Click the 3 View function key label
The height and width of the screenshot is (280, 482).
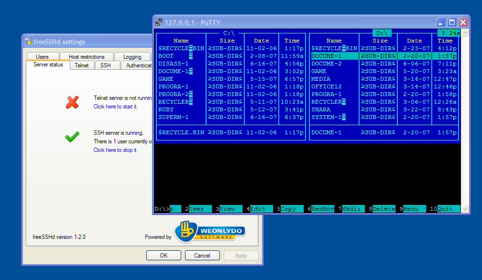click(x=229, y=209)
